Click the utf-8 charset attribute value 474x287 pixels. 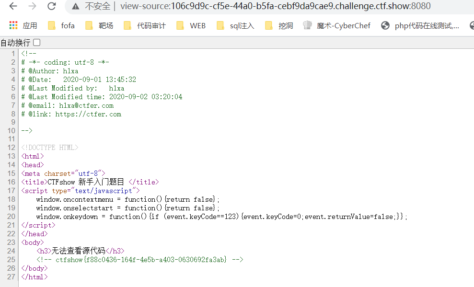(88, 173)
